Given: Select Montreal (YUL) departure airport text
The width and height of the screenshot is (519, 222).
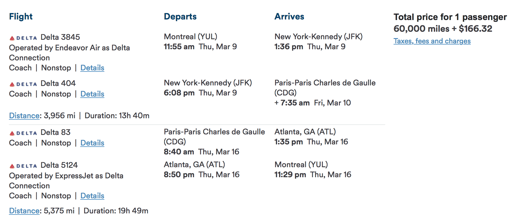Looking at the screenshot, I should (x=190, y=36).
